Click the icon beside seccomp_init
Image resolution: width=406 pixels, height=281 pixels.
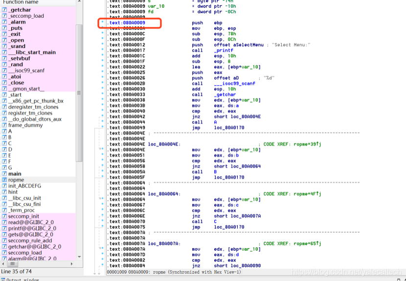click(4, 216)
